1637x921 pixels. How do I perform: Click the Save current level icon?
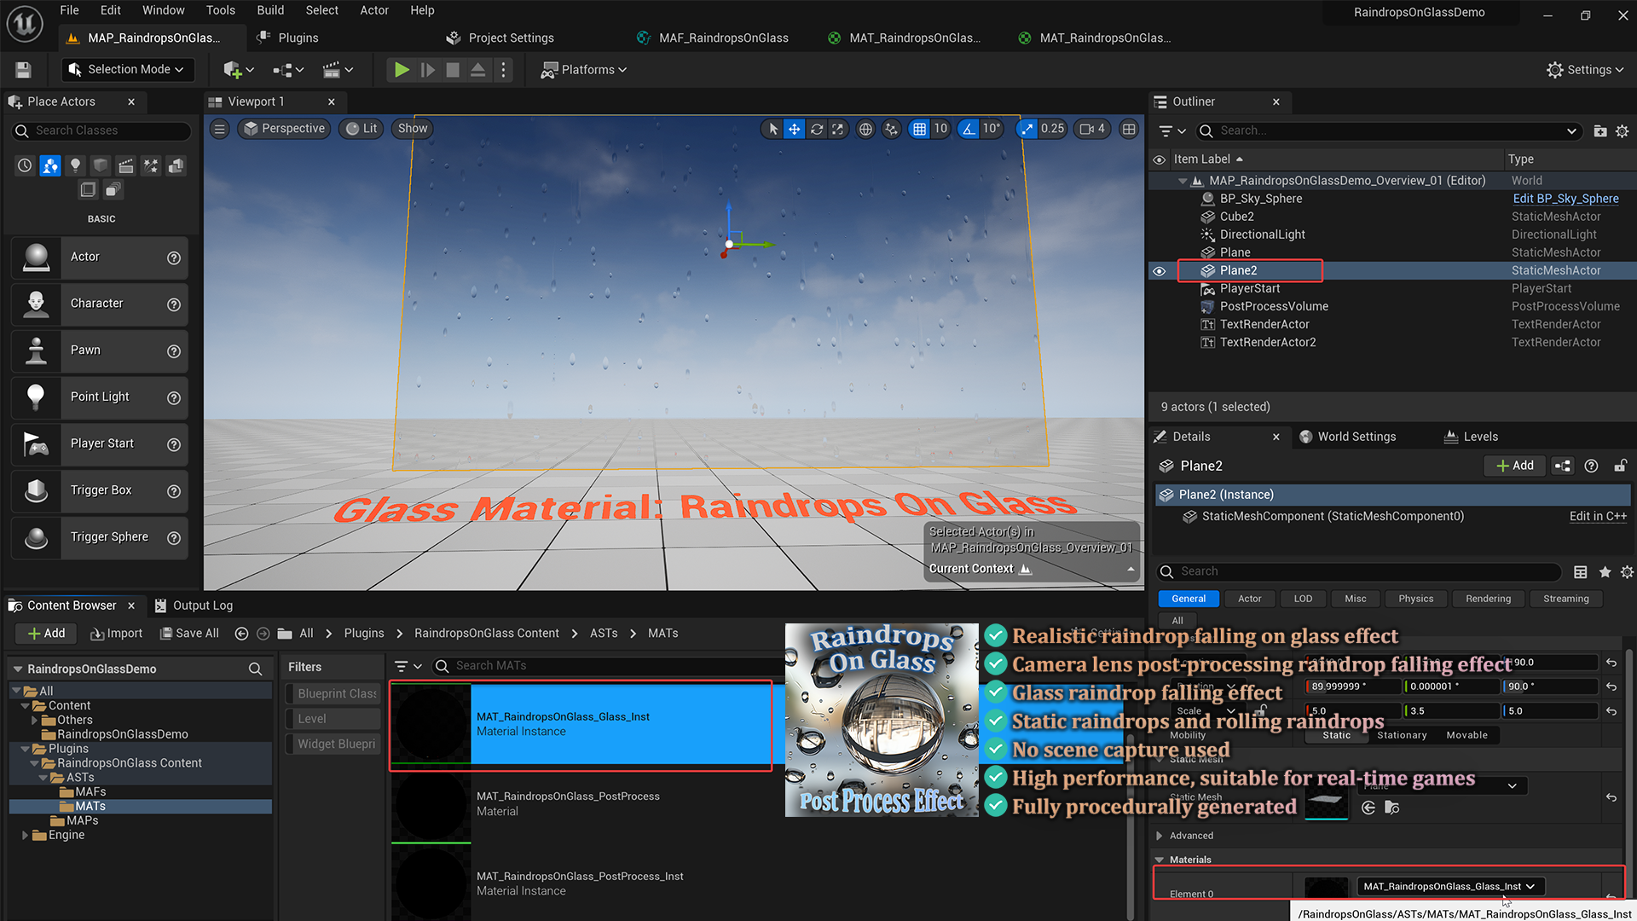23,70
